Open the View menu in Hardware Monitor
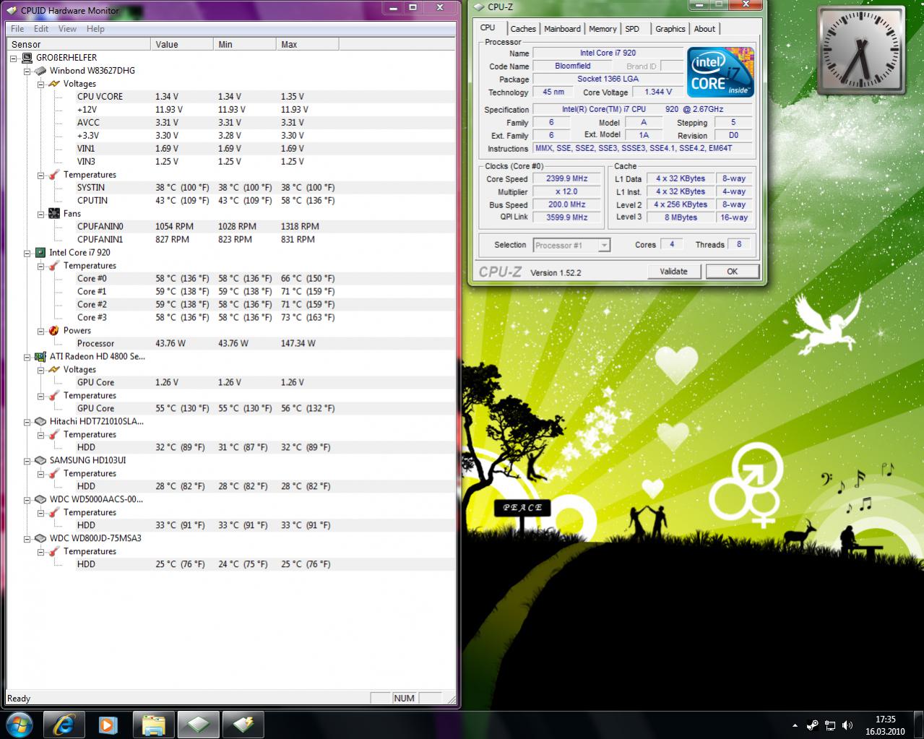Viewport: 924px width, 739px height. point(67,29)
